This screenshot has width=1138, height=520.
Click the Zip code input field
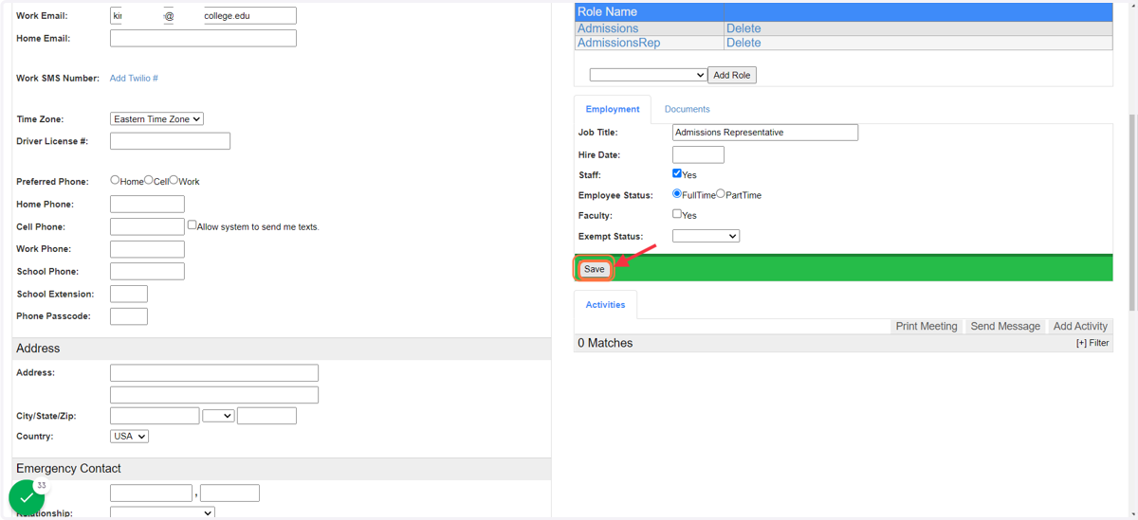(266, 416)
